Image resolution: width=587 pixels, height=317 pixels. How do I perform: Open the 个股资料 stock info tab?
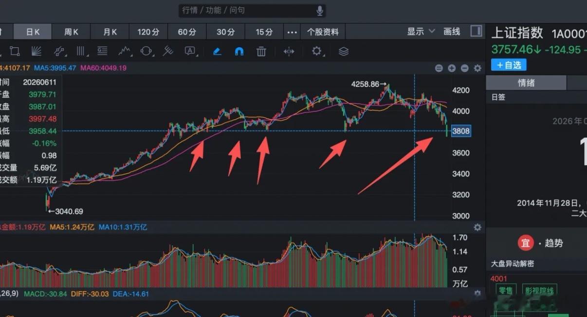click(323, 32)
